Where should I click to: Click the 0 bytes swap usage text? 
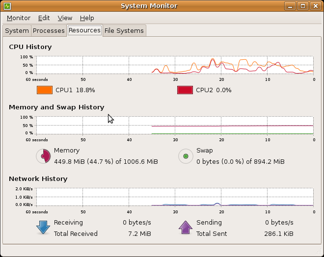pyautogui.click(x=241, y=161)
